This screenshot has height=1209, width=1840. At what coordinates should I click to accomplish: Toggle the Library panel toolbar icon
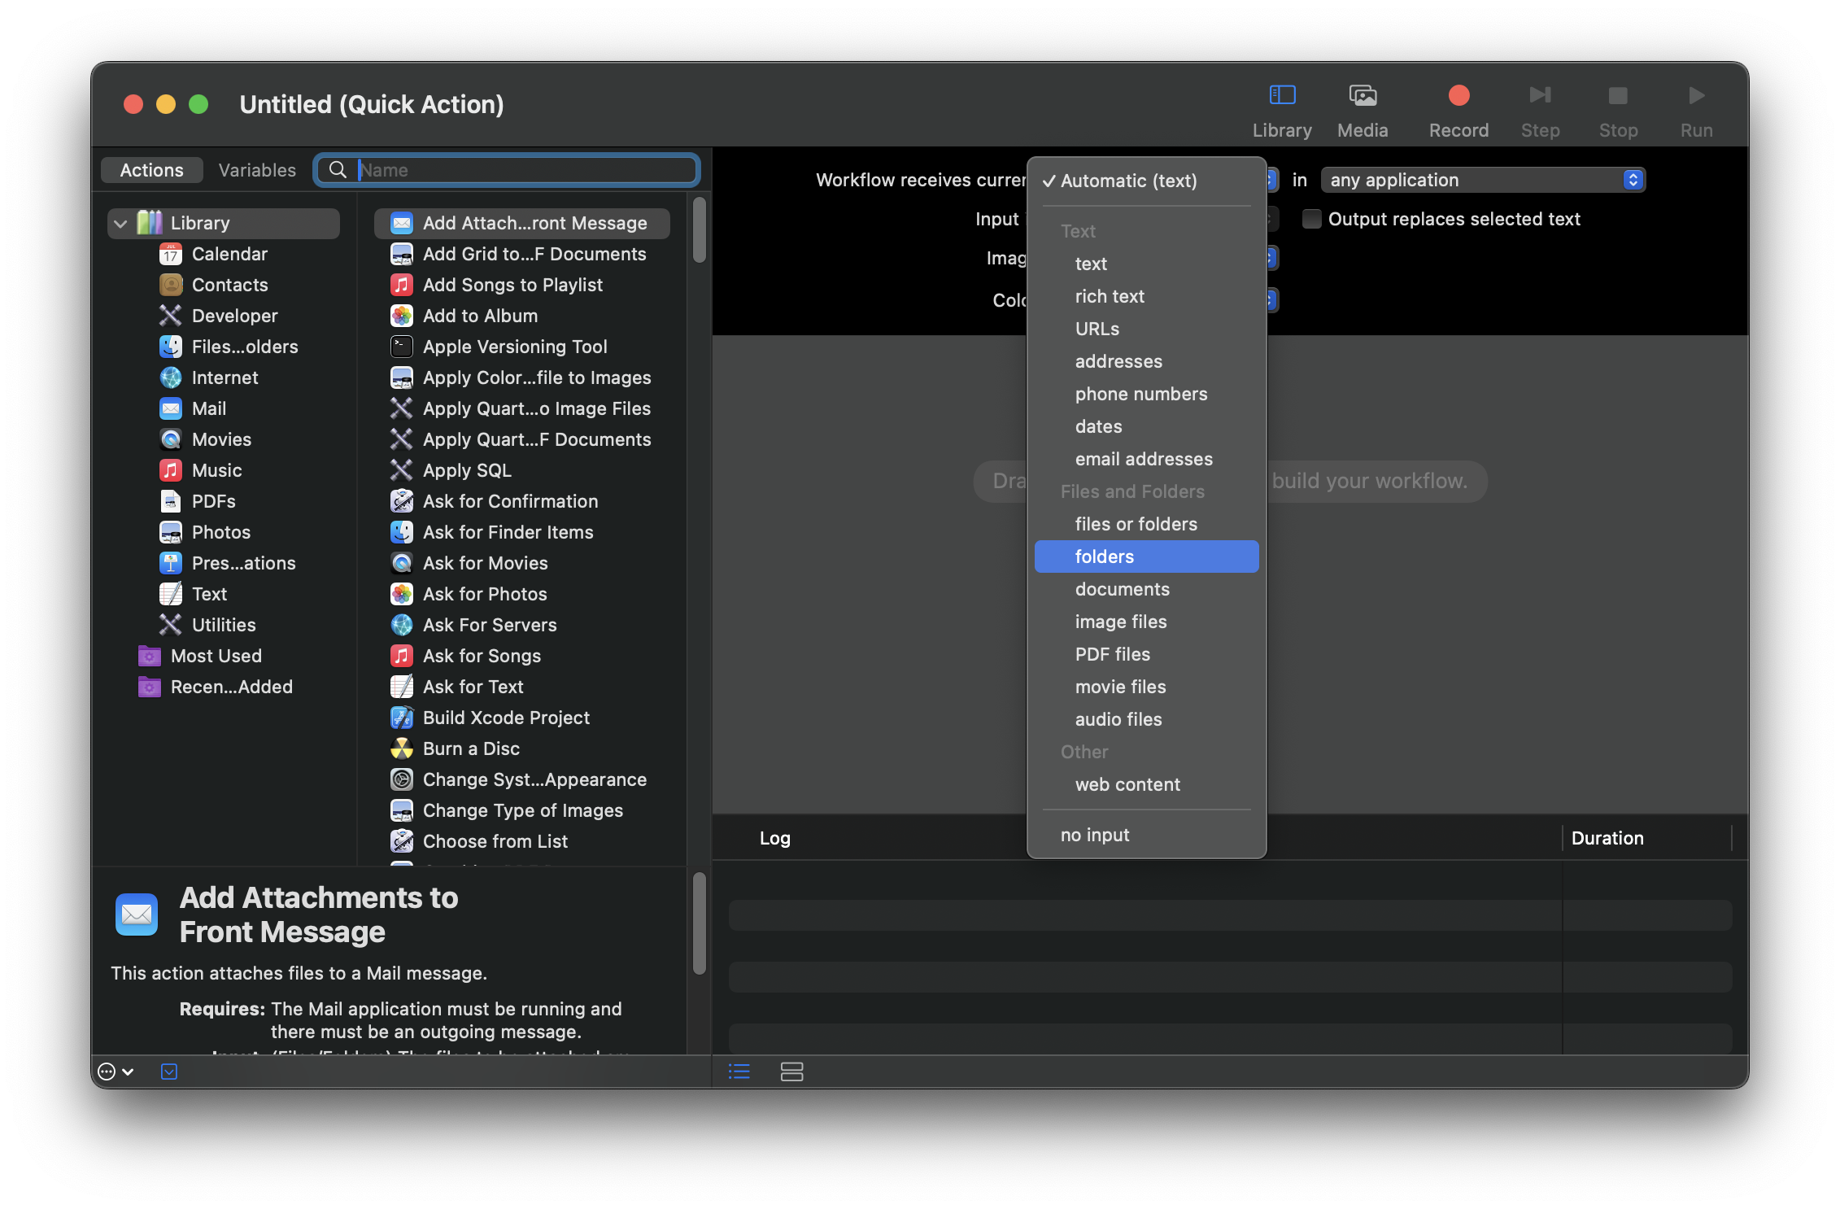[1282, 96]
